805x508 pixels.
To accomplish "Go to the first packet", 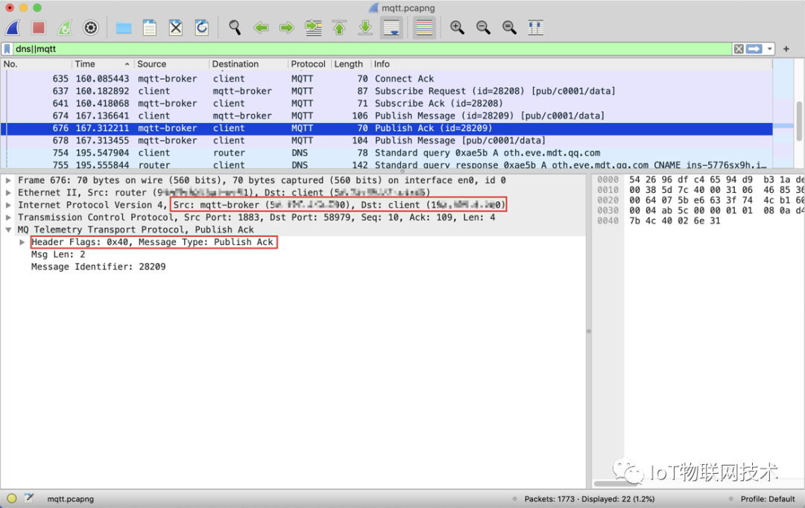I will pos(339,28).
